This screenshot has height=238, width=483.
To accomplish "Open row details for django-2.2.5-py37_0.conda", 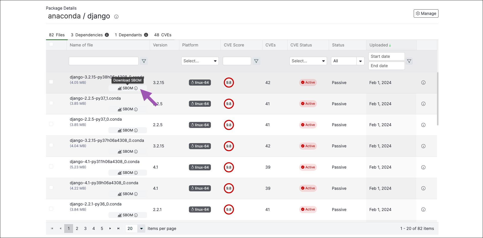I will 423,125.
